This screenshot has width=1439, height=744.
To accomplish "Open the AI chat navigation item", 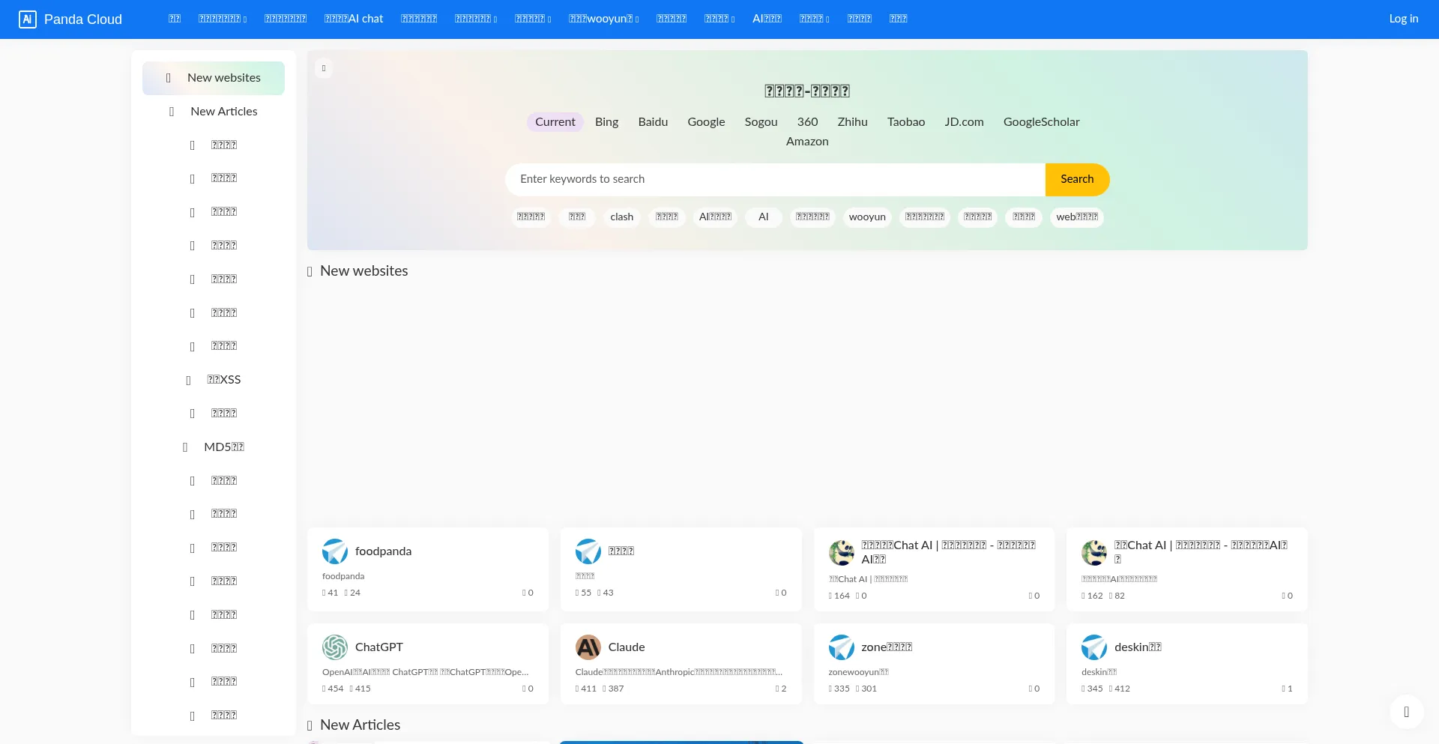I will pyautogui.click(x=354, y=19).
